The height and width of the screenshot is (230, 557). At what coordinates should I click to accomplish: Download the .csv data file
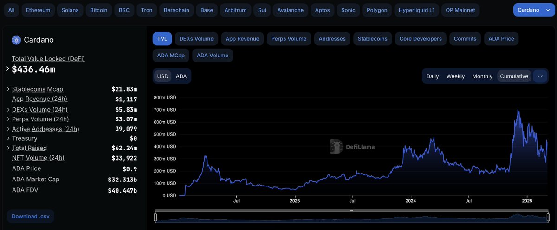(31, 216)
